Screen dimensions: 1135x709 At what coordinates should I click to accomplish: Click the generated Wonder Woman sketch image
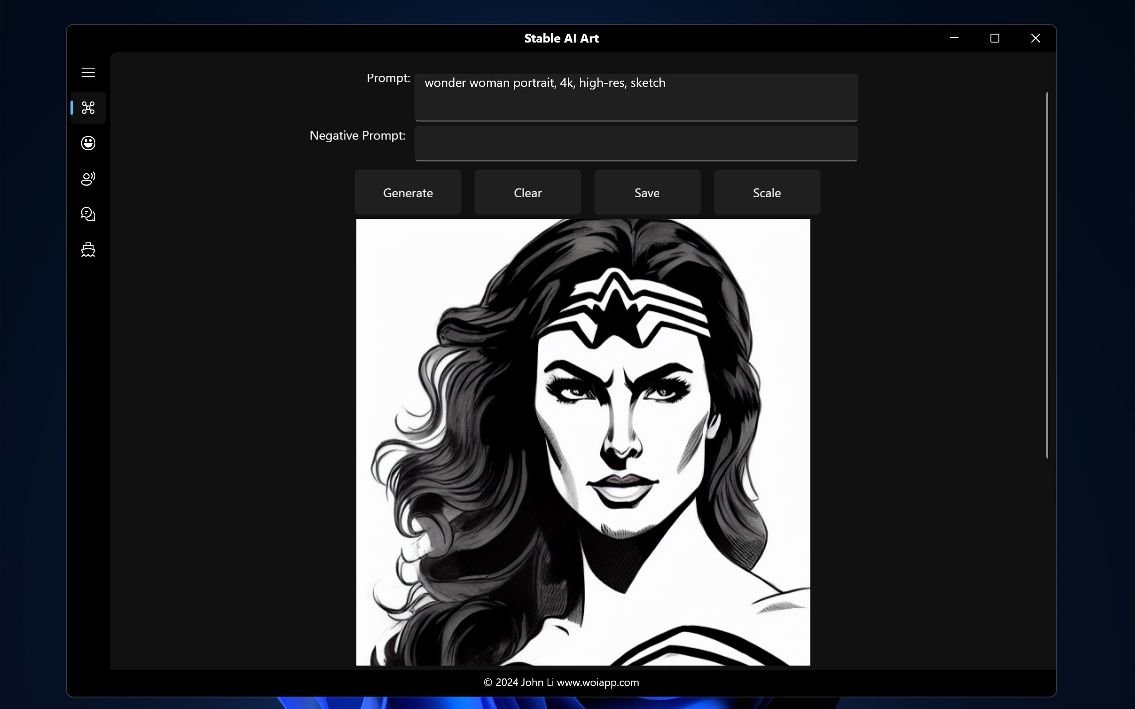[583, 442]
